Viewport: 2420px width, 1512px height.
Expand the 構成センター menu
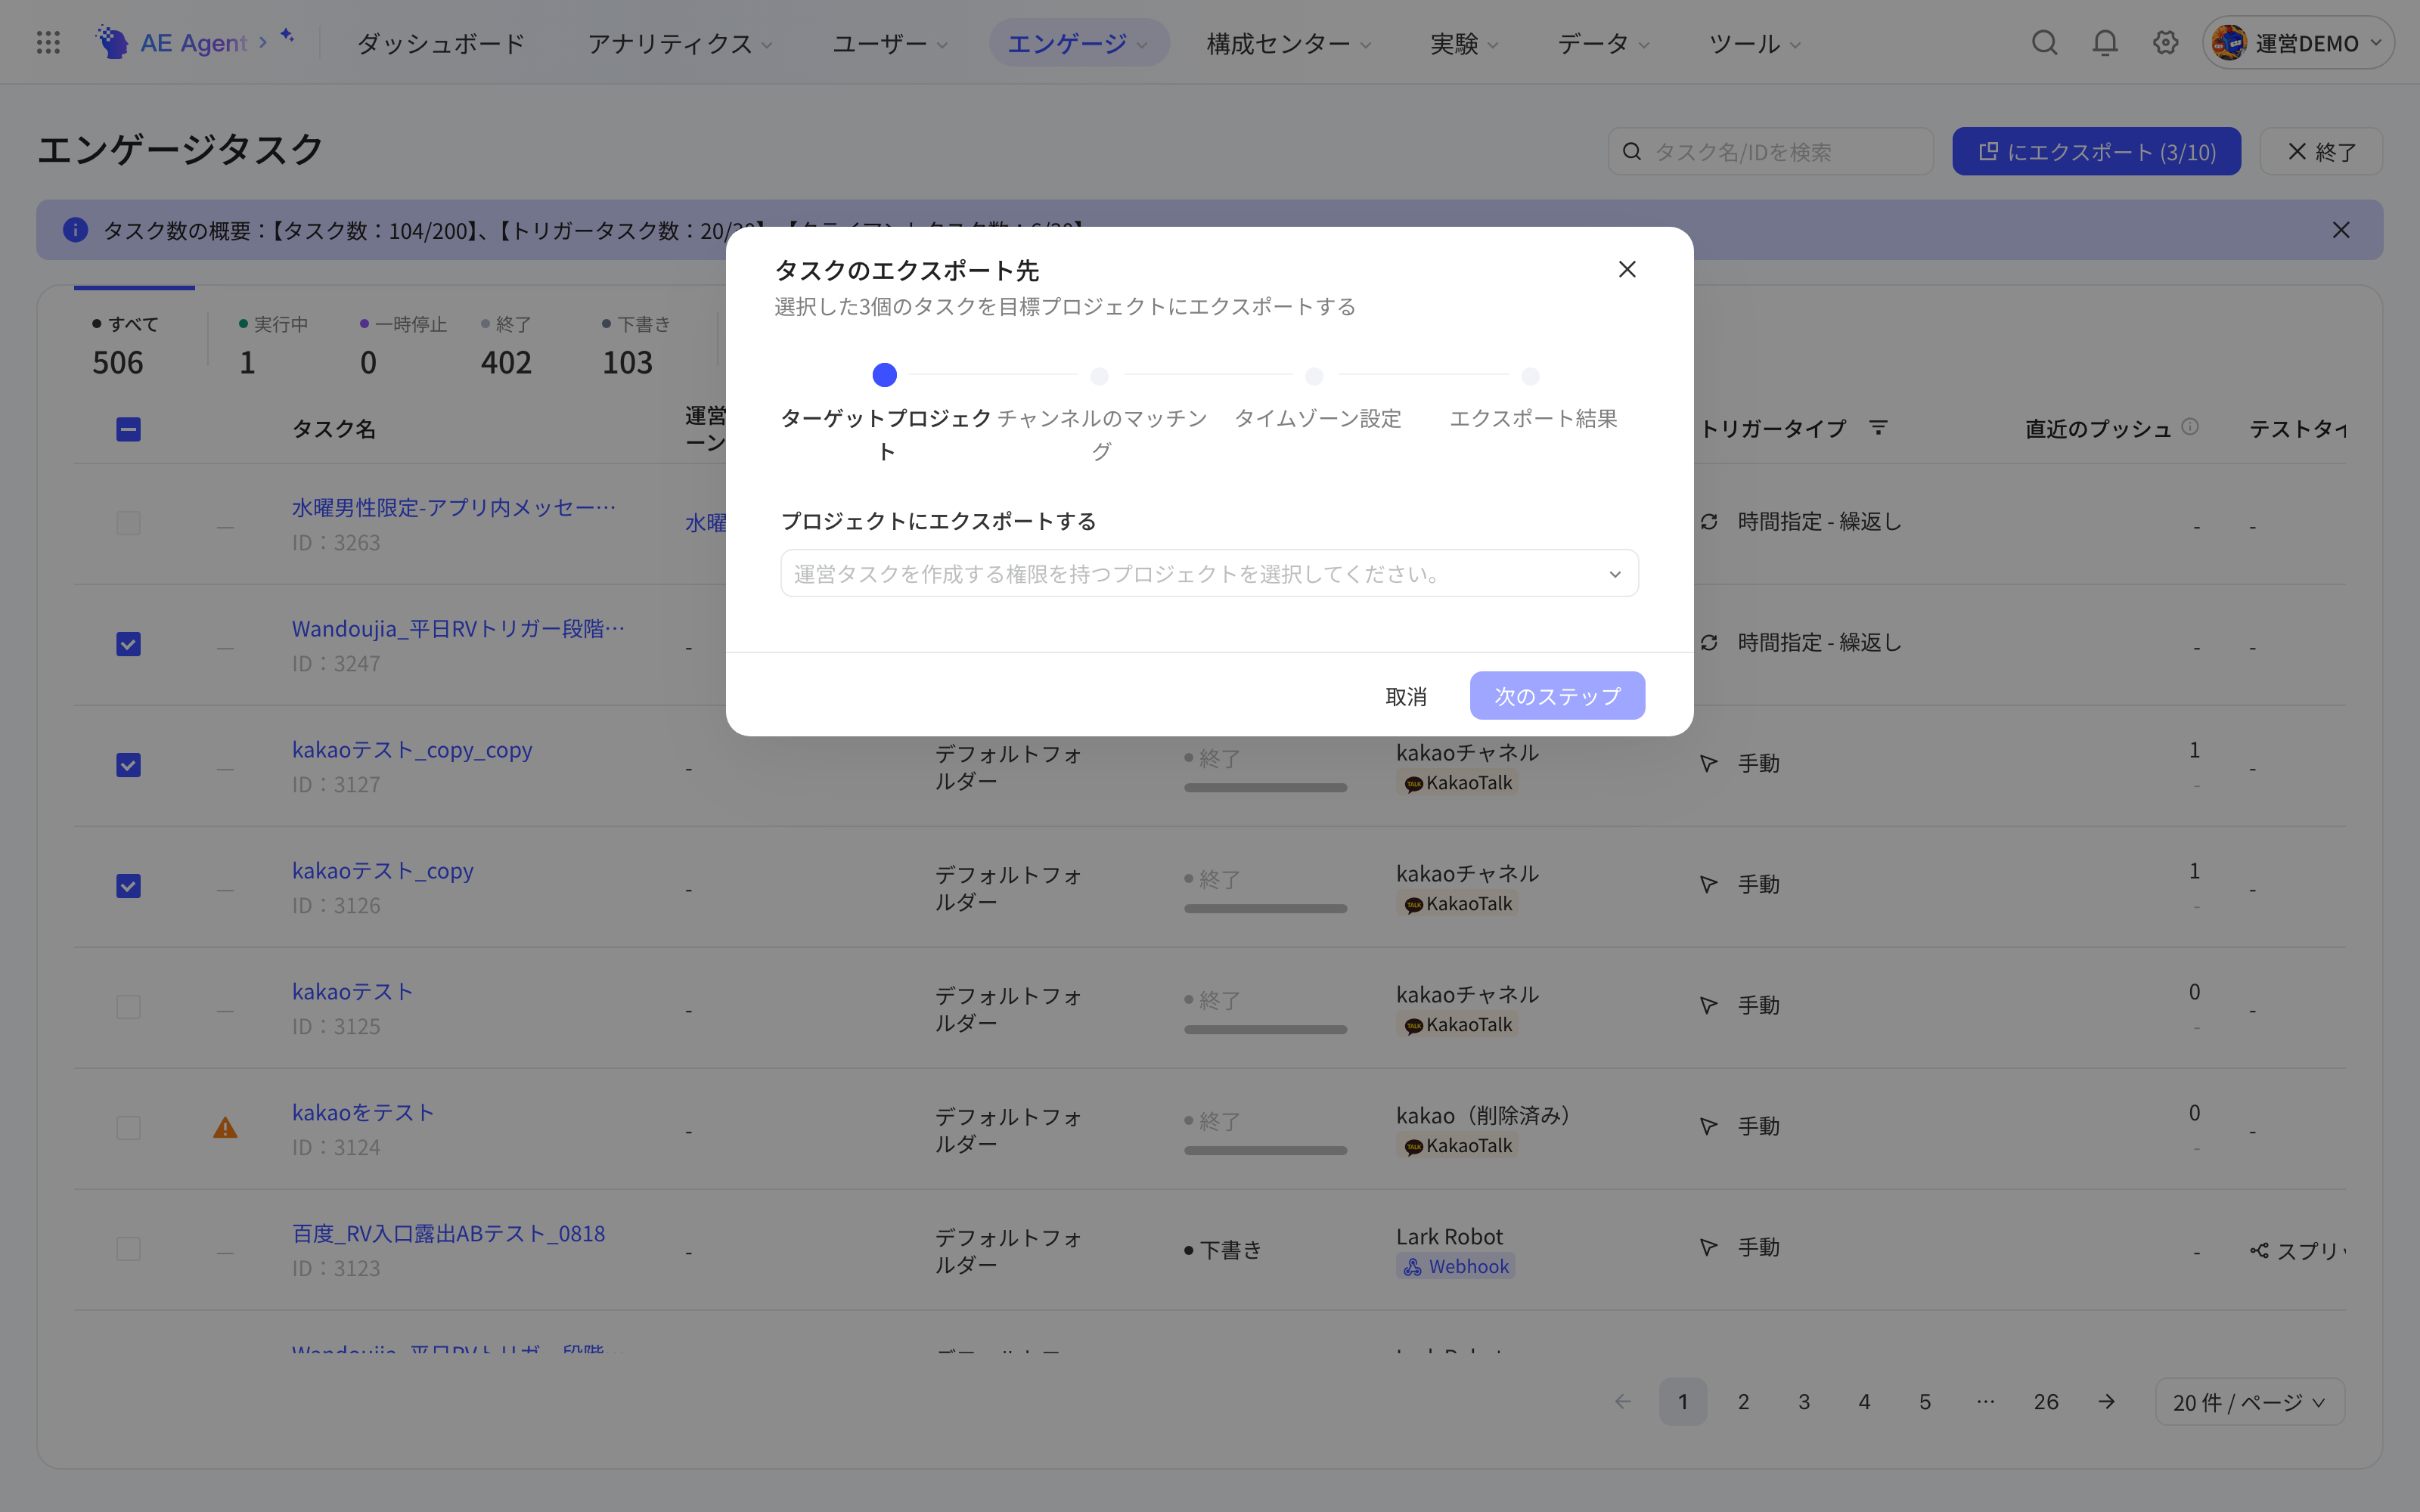pyautogui.click(x=1289, y=43)
